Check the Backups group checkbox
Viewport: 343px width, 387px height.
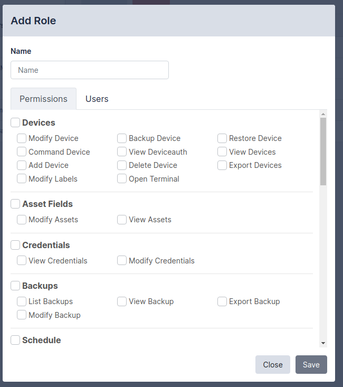(16, 286)
